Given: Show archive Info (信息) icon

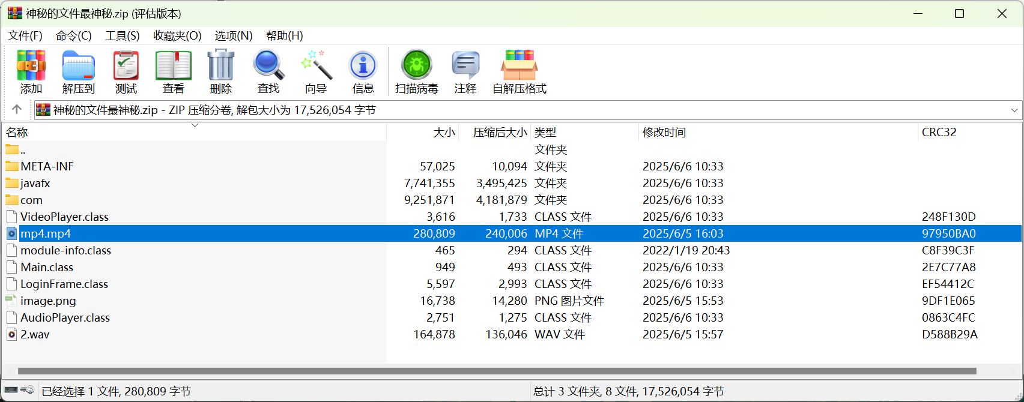Looking at the screenshot, I should pyautogui.click(x=363, y=66).
